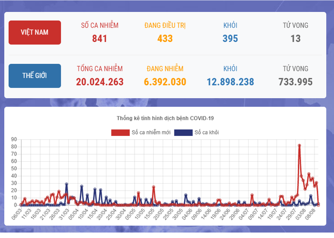Click the red peak at 15/05
Viewport: 334px width, 238px height.
pos(154,187)
